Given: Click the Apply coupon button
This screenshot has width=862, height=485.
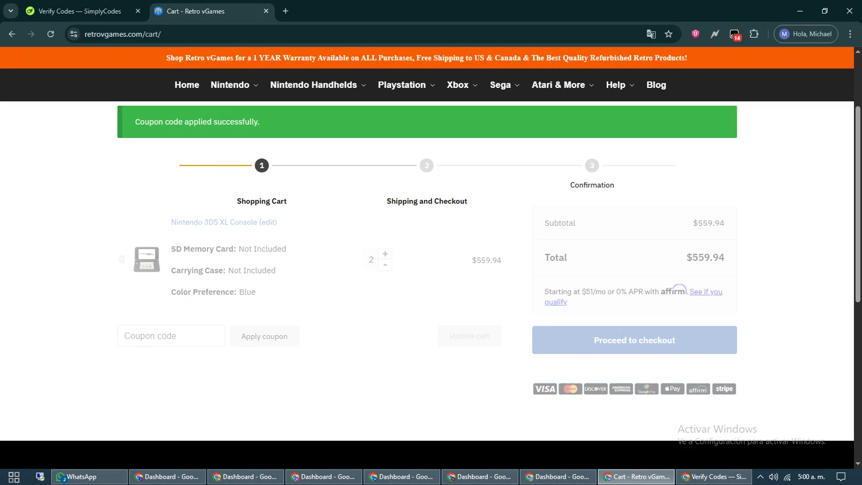Looking at the screenshot, I should (264, 336).
